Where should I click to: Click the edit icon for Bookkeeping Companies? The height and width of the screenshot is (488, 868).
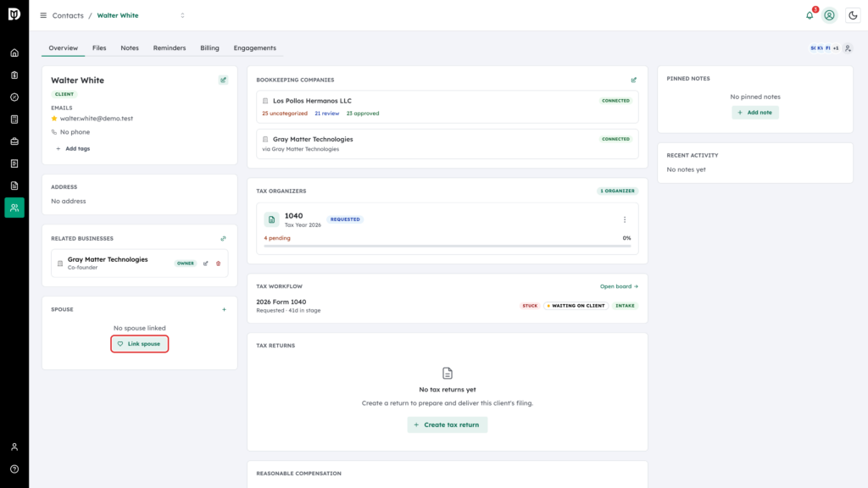(x=634, y=80)
